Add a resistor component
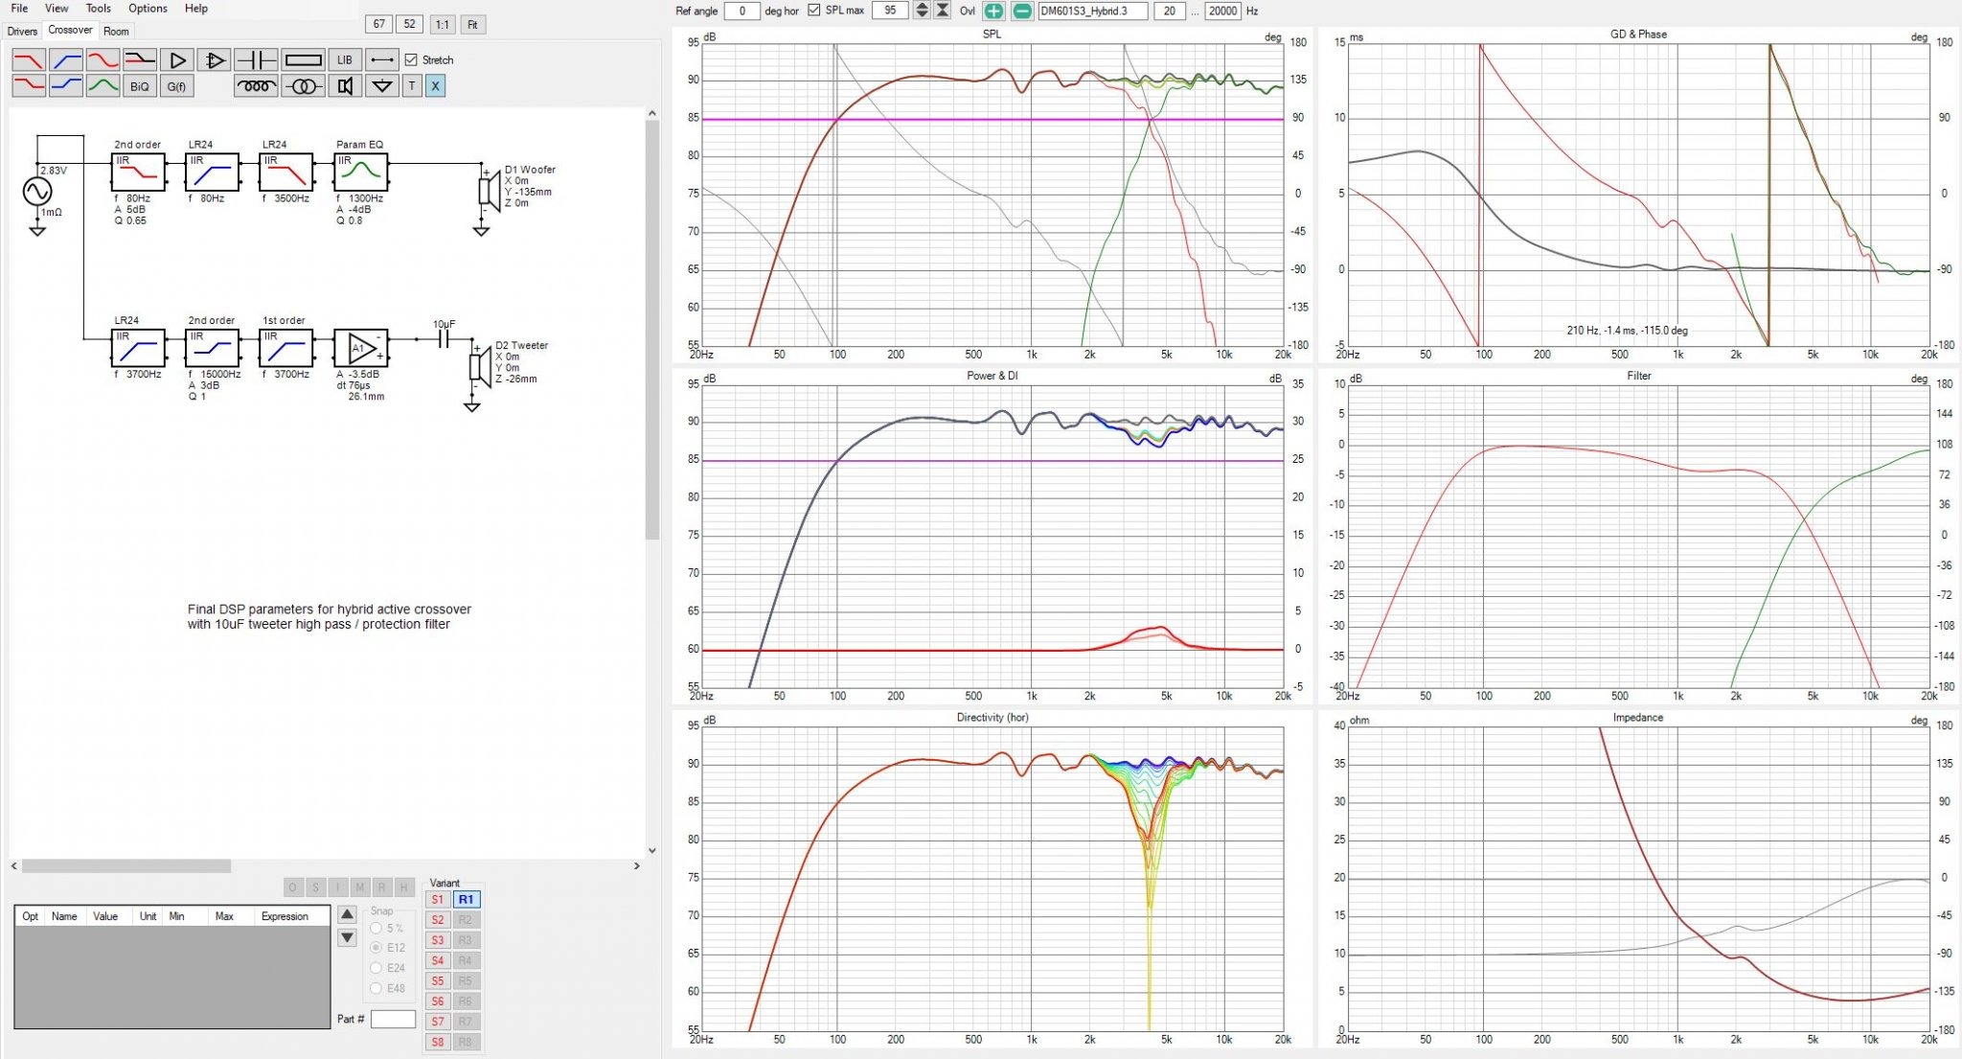This screenshot has height=1059, width=1962. (304, 60)
